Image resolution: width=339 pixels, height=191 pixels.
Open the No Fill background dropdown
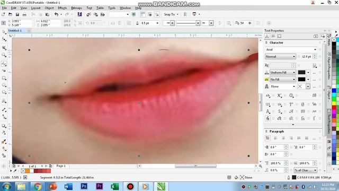click(x=294, y=80)
